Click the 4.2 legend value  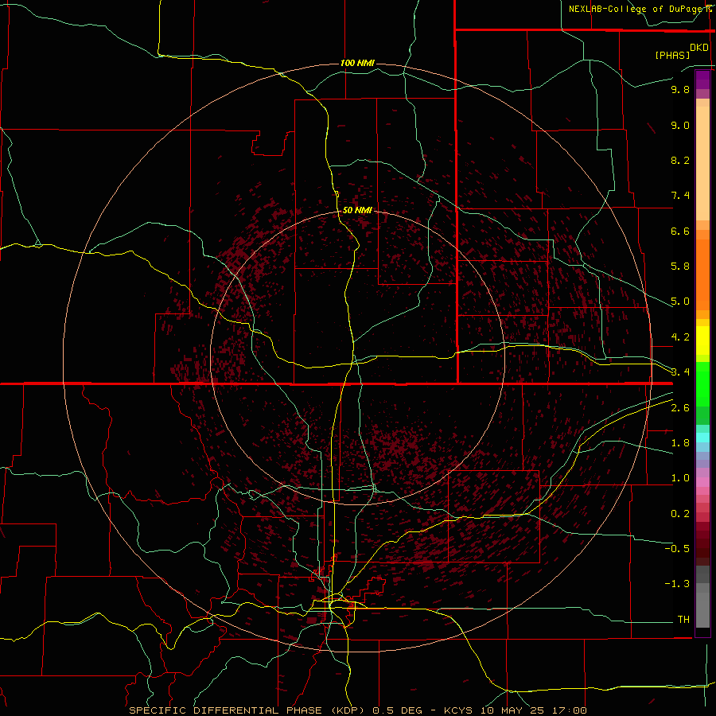680,337
